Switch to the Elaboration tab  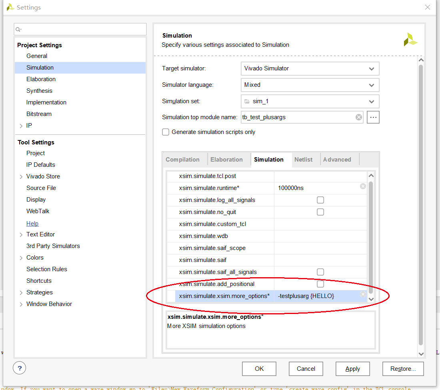[x=226, y=159]
